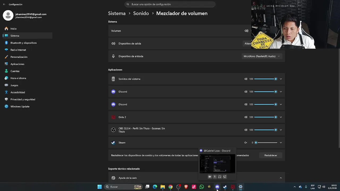Open Juegos controller icon

[6, 85]
